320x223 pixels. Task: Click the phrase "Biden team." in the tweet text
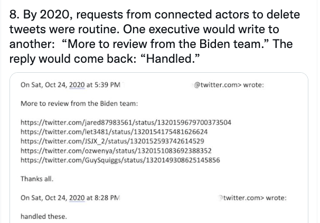(232, 44)
